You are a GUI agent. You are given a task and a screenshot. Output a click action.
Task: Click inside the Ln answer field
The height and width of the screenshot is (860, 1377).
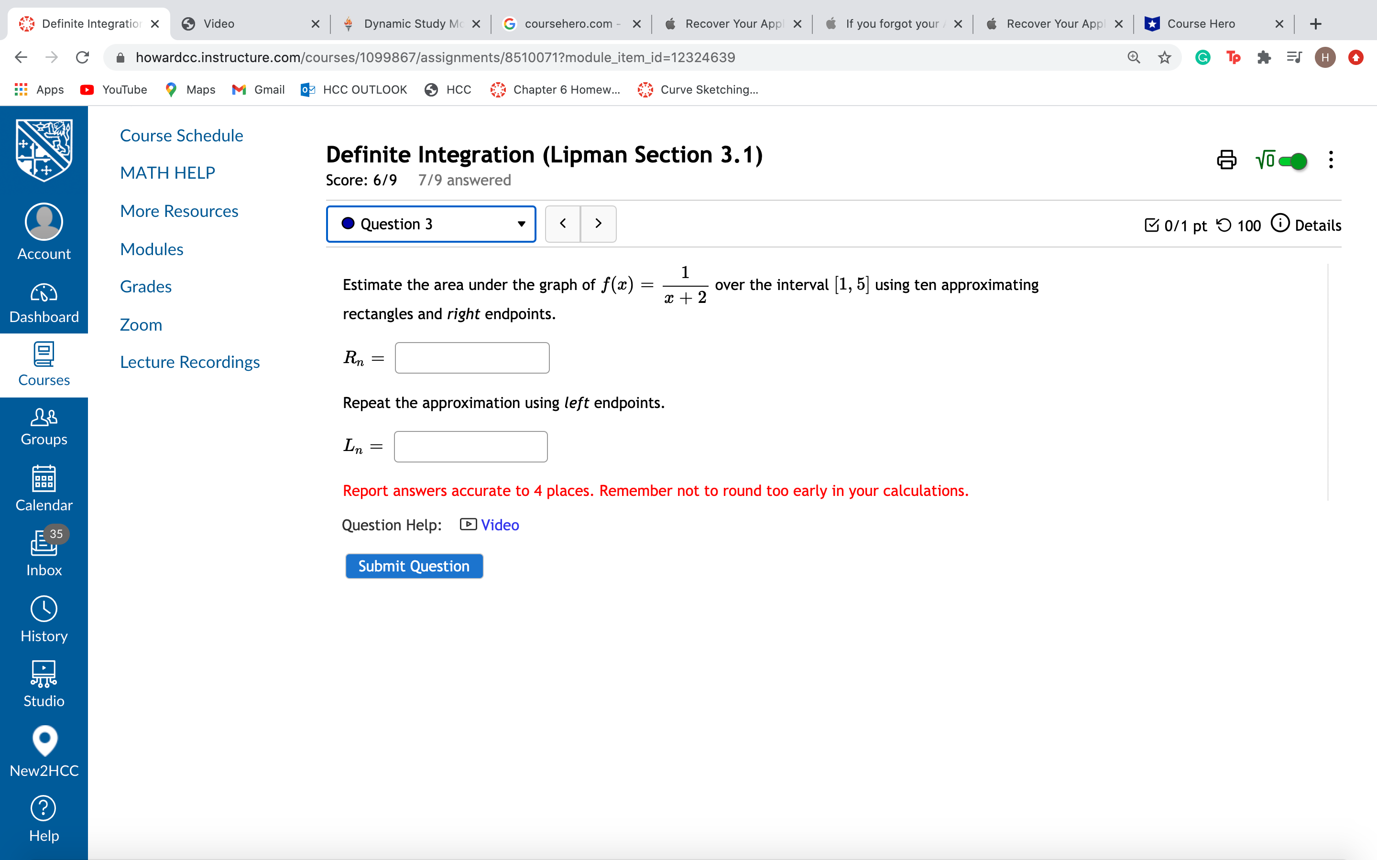(x=470, y=447)
